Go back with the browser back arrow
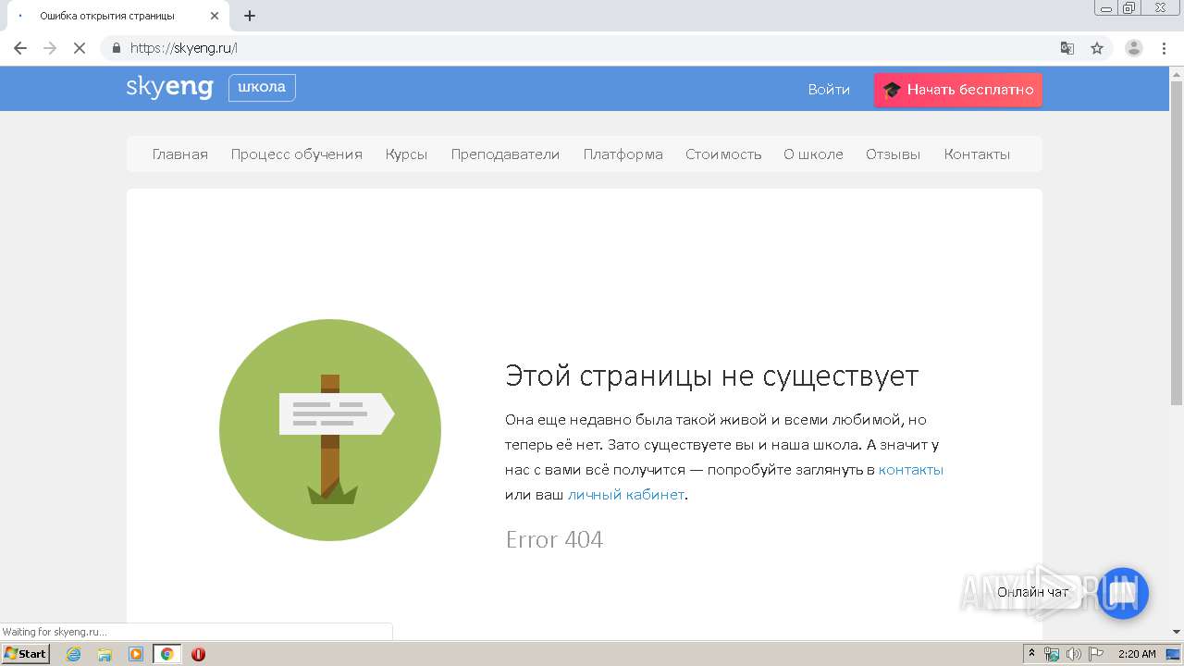1184x666 pixels. click(20, 48)
